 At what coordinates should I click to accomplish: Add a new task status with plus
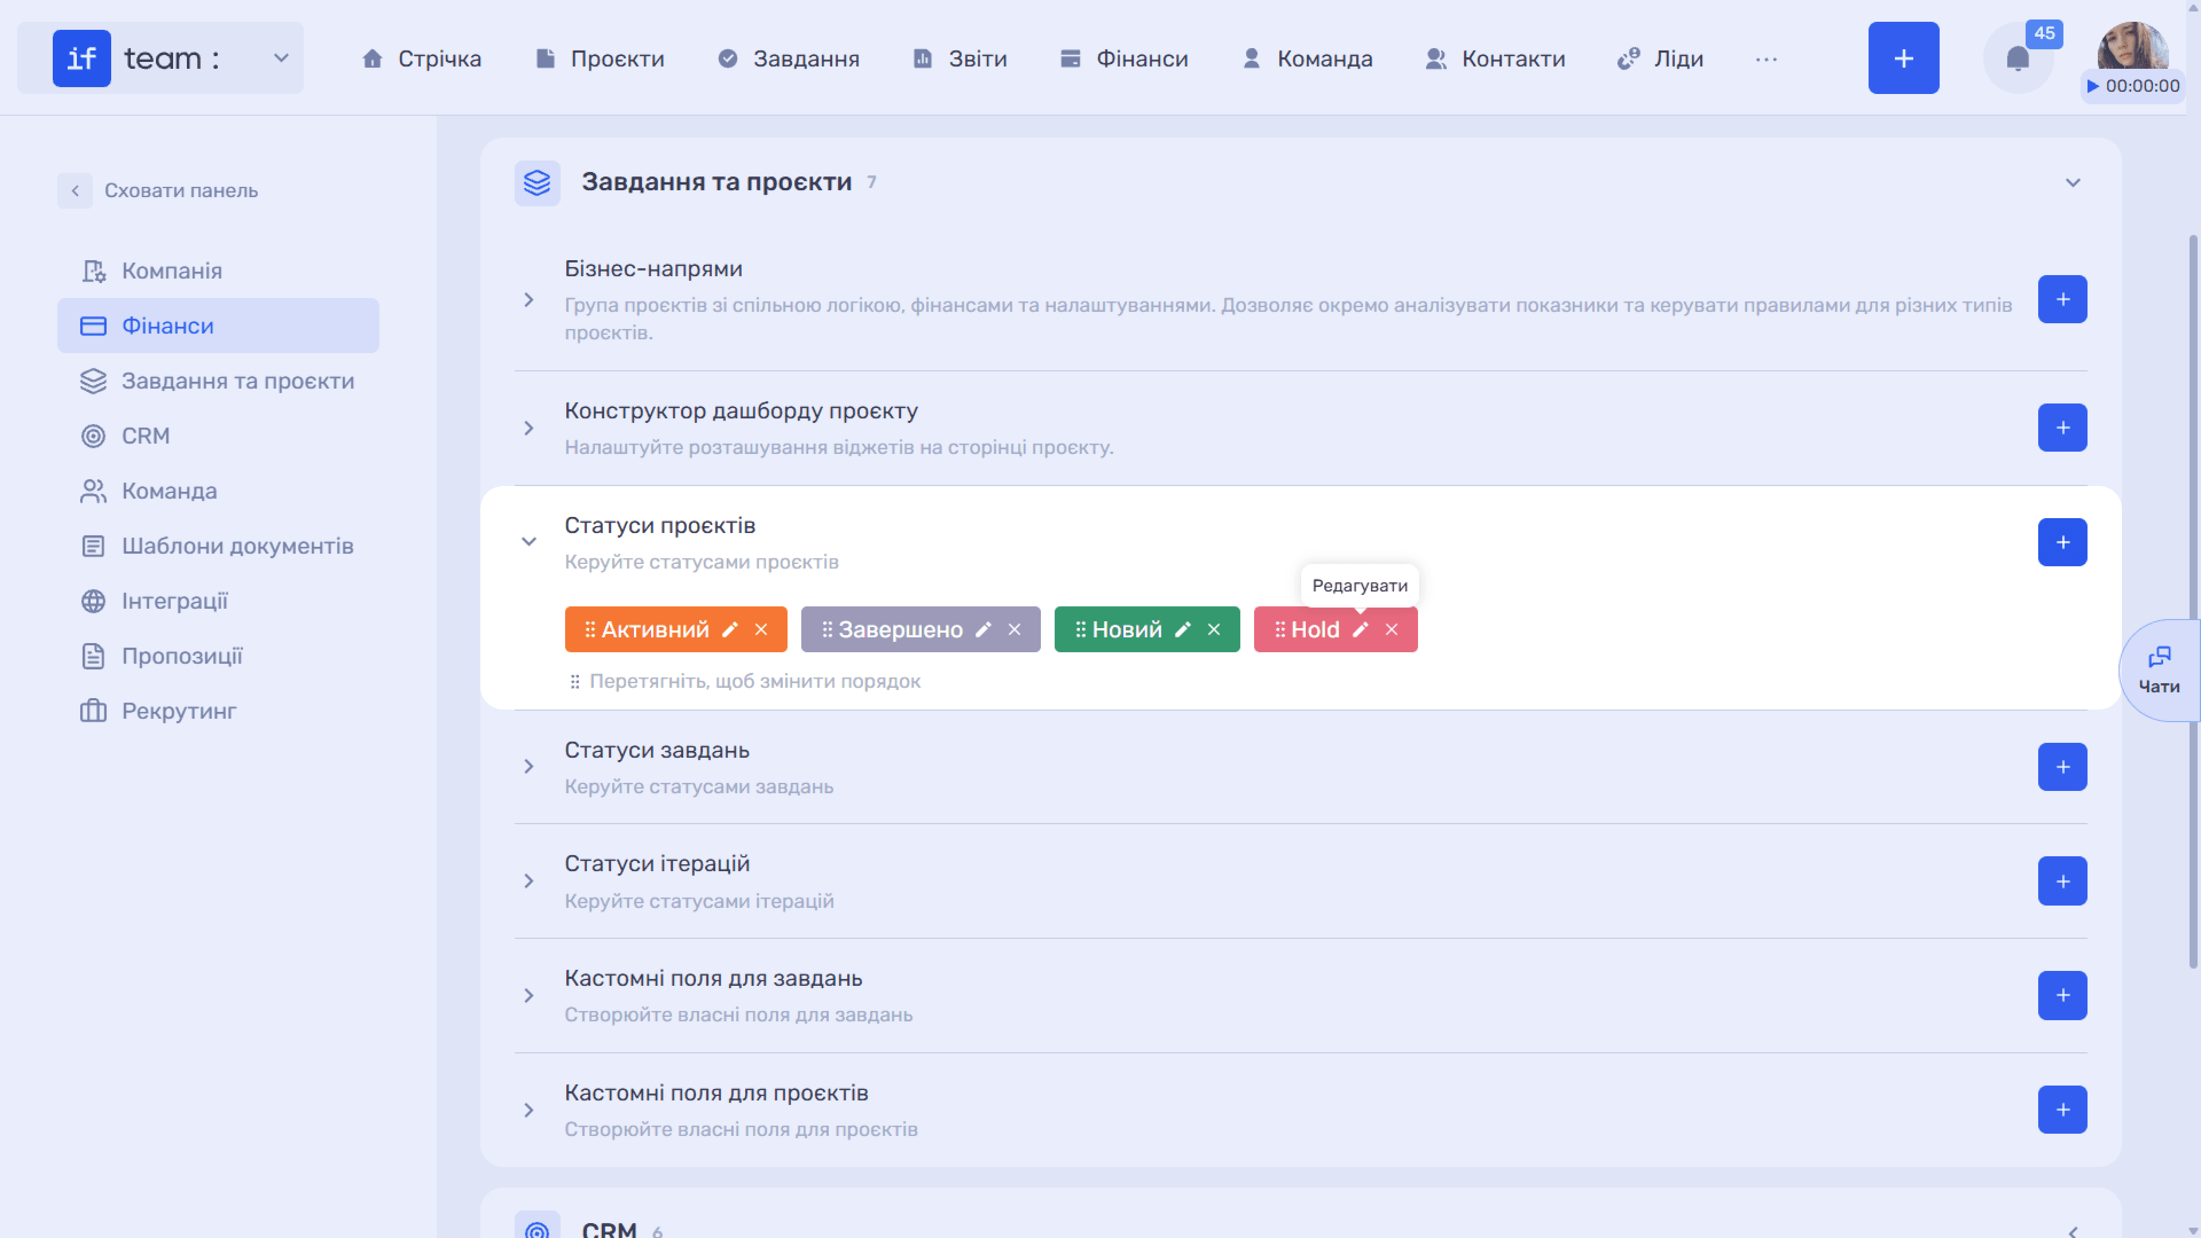click(x=2063, y=766)
